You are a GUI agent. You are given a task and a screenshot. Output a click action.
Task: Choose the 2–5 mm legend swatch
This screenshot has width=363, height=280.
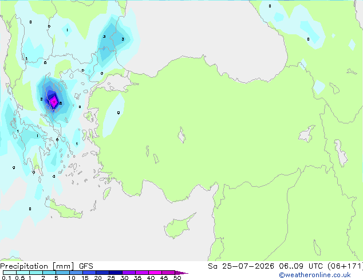coord(49,273)
